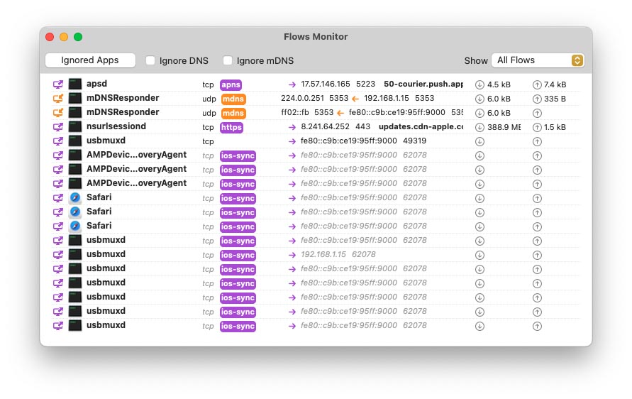Click the download icon next to 4.5 kB
The width and height of the screenshot is (632, 399).
pos(479,84)
